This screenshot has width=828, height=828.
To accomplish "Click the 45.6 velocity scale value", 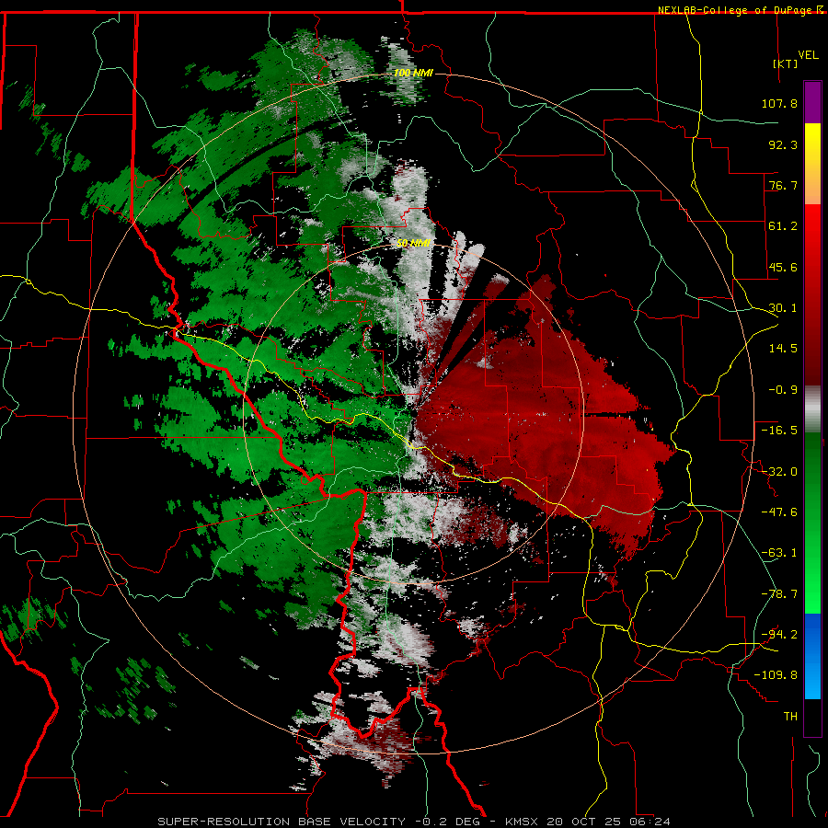I will (x=783, y=267).
